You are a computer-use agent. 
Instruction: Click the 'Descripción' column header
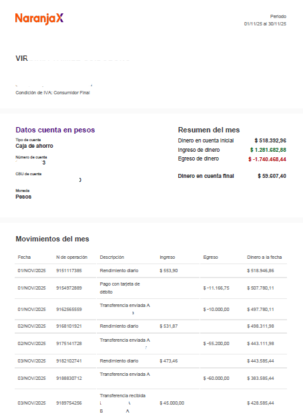pos(112,257)
